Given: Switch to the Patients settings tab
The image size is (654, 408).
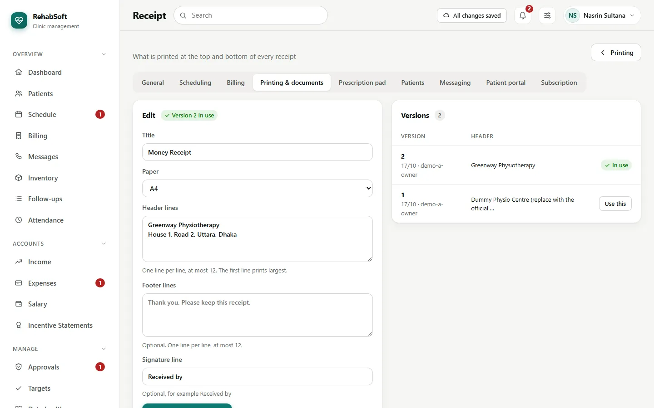Looking at the screenshot, I should click(412, 83).
